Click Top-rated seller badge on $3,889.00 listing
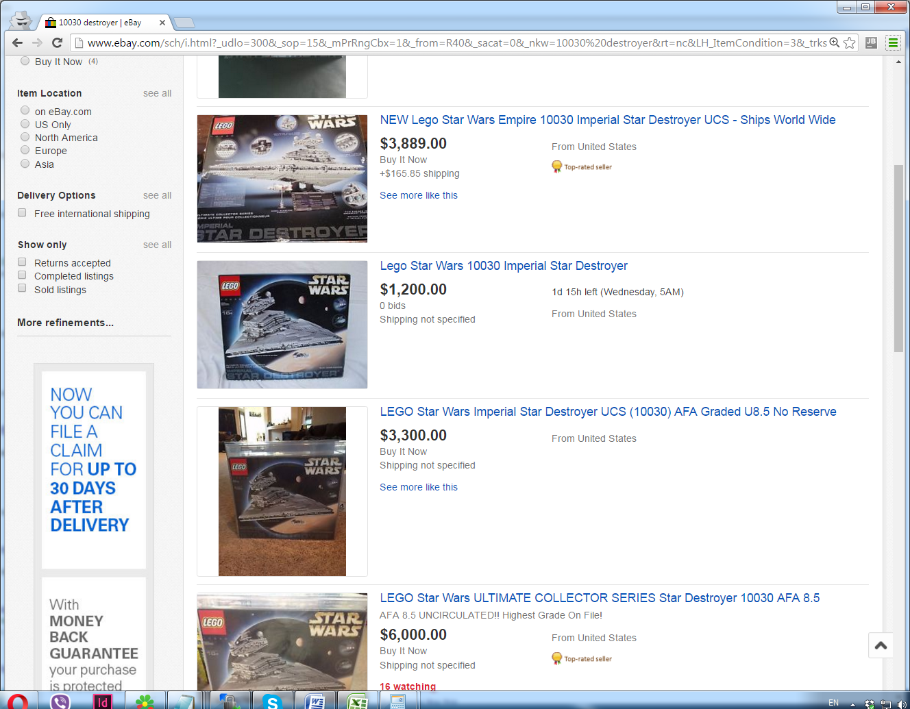Viewport: 910px width, 709px height. click(582, 166)
